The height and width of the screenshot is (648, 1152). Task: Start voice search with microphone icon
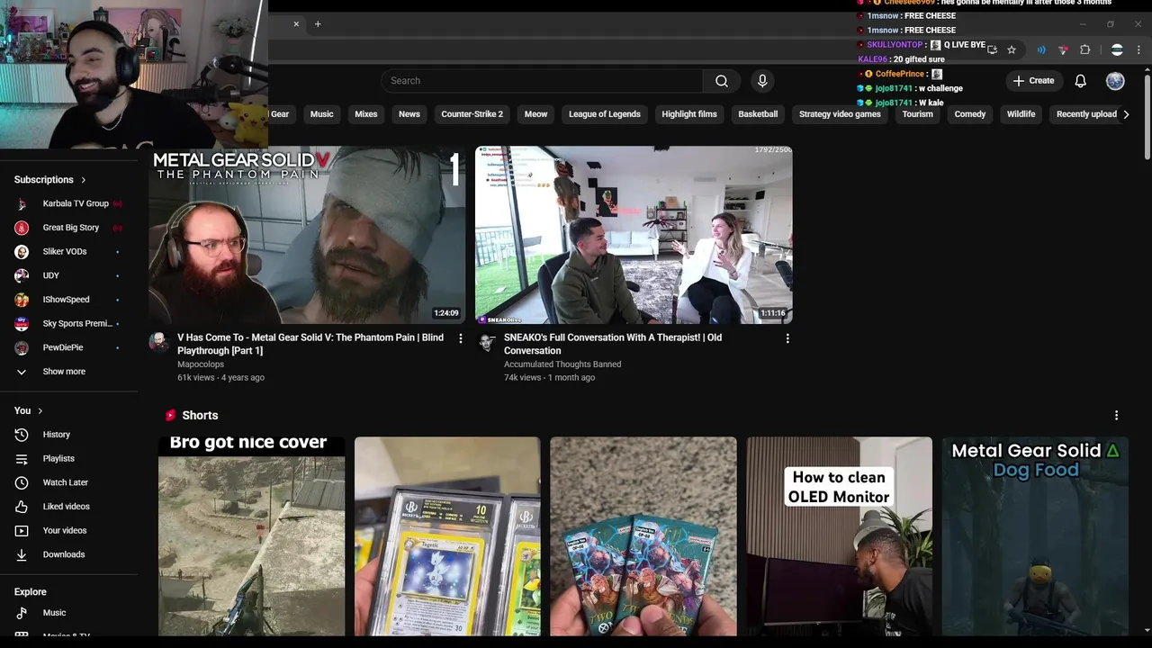pyautogui.click(x=762, y=81)
